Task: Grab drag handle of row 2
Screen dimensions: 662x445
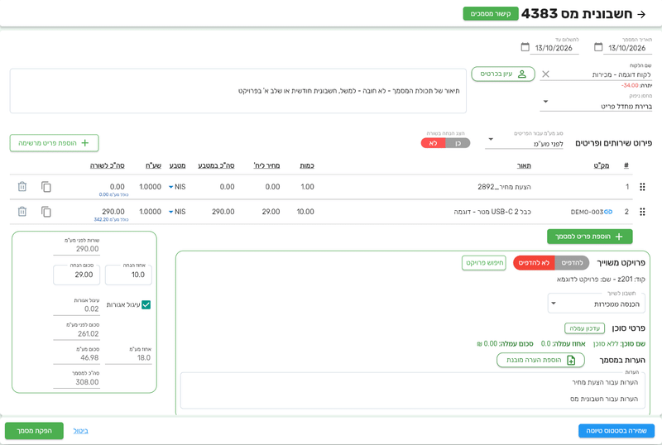Action: coord(642,212)
